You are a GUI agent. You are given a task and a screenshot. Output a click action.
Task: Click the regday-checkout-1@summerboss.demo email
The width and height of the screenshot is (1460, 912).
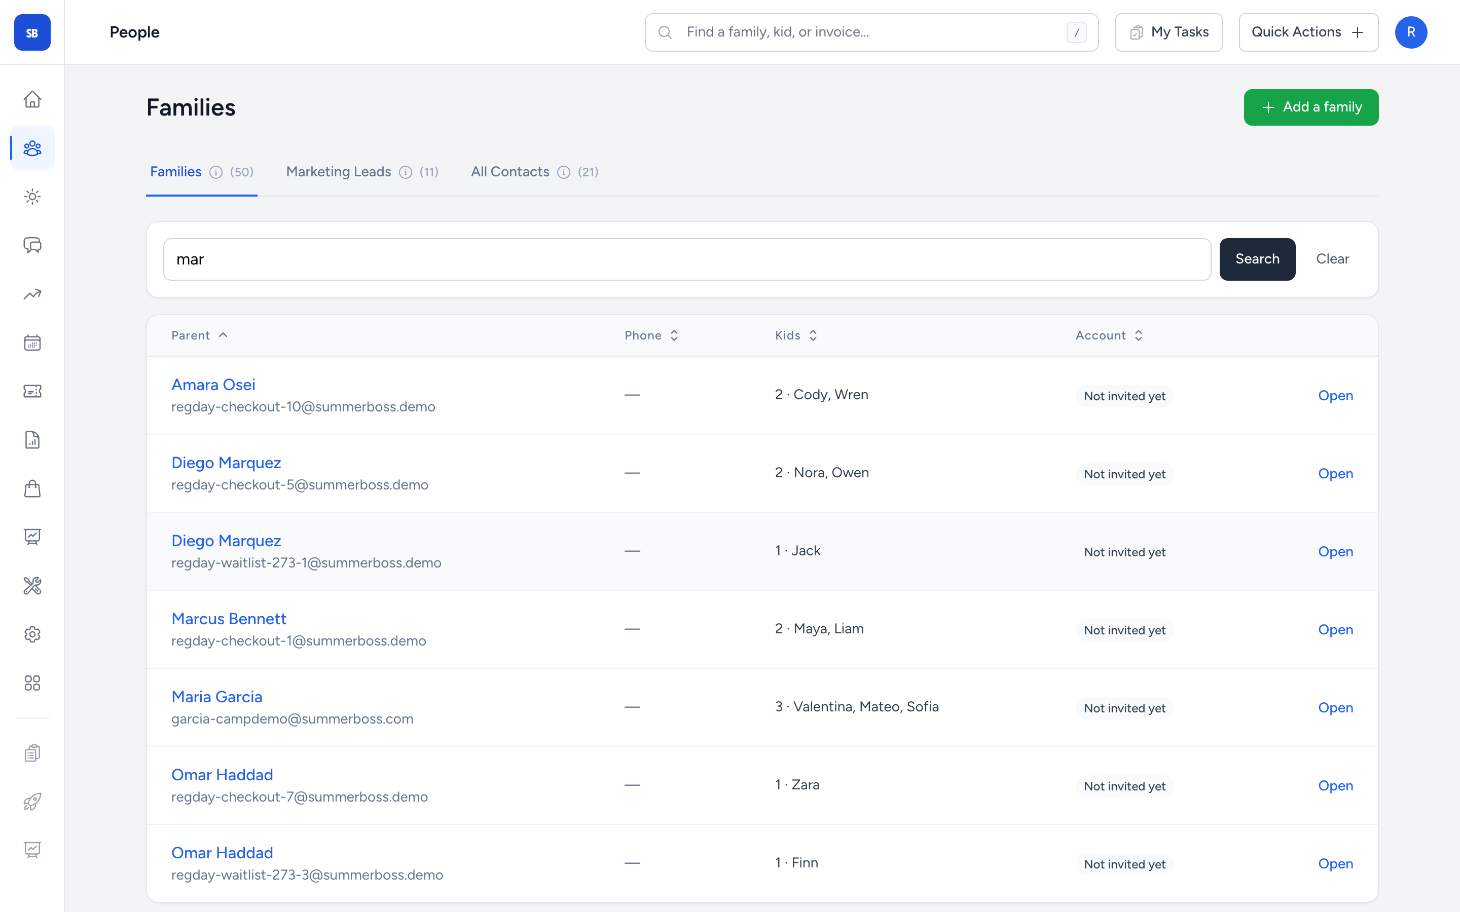coord(299,641)
